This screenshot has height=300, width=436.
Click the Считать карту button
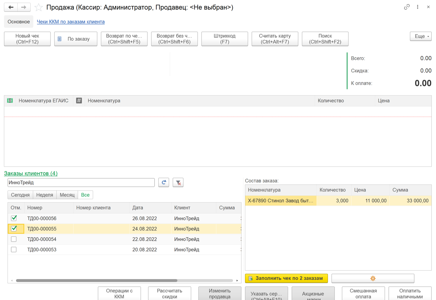point(275,39)
